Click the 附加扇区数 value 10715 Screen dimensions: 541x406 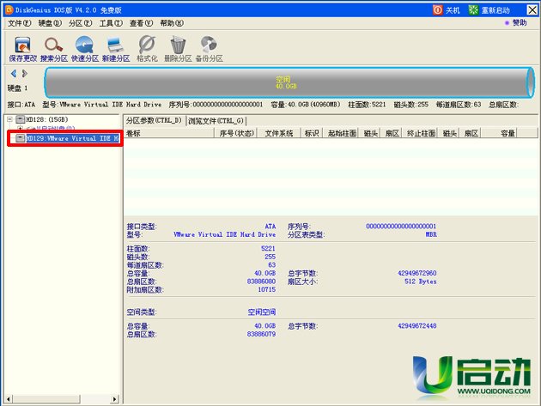(267, 290)
